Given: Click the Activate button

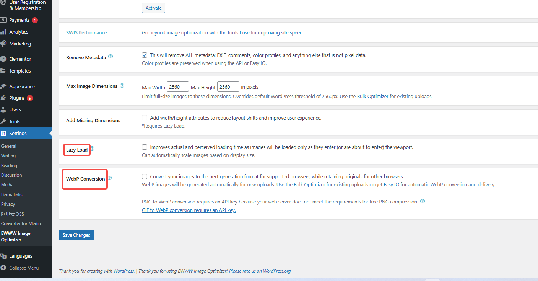Looking at the screenshot, I should pos(153,8).
